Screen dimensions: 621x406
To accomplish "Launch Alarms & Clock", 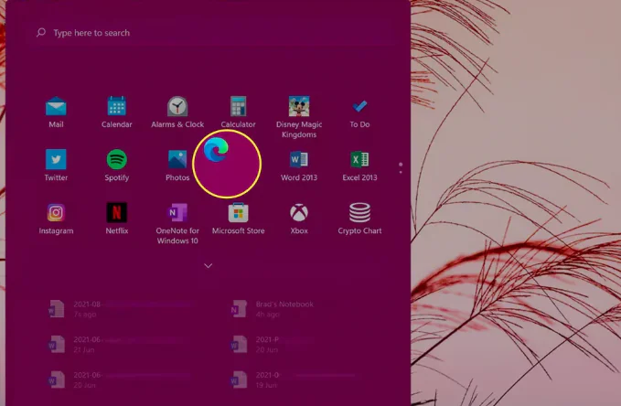I will pyautogui.click(x=177, y=112).
